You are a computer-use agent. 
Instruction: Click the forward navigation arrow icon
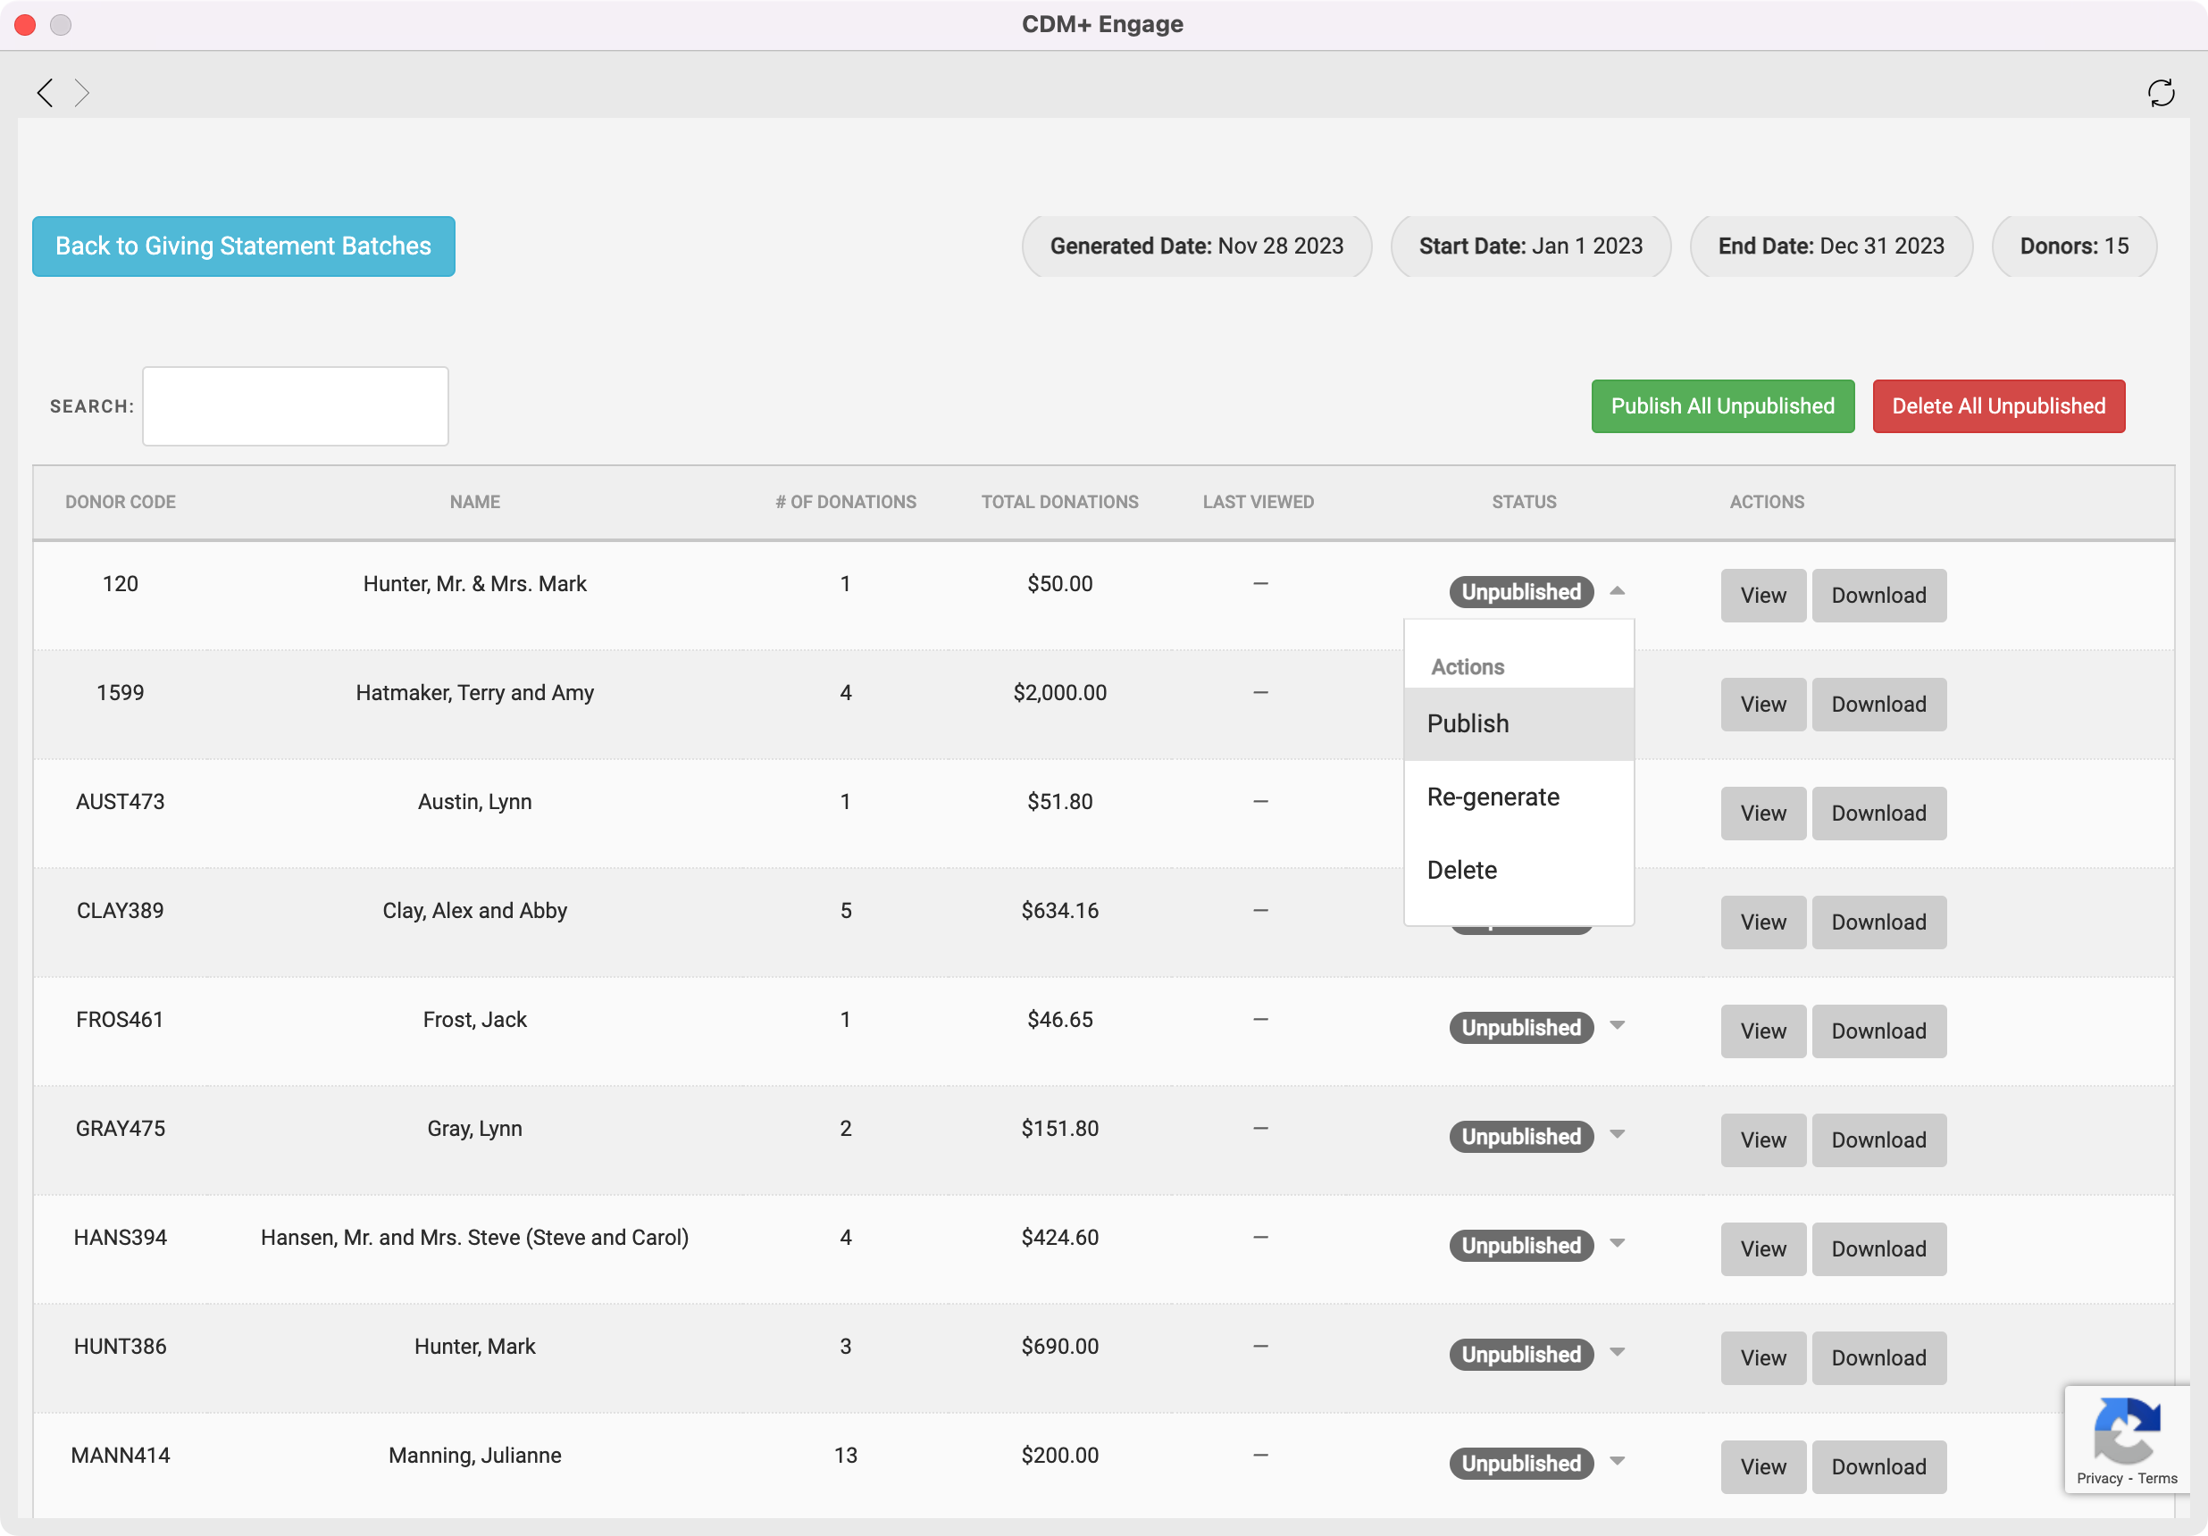click(82, 92)
